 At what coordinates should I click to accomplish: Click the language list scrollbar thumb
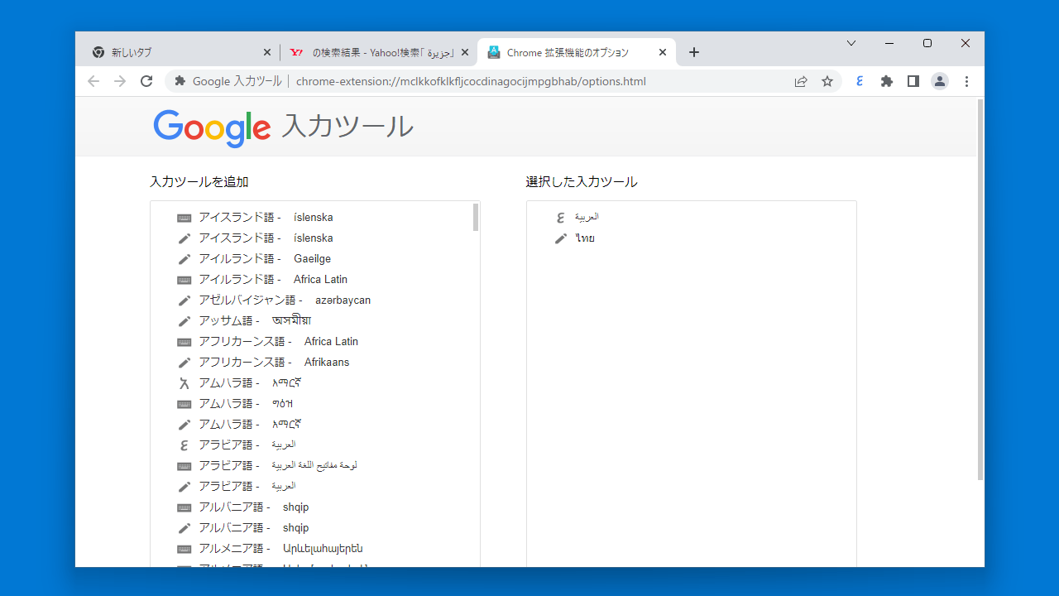(476, 217)
